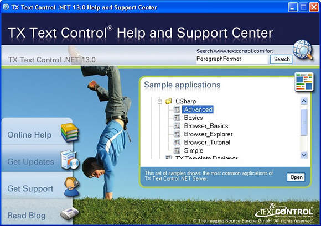The image size is (321, 226).
Task: Select the TX Template Designer item
Action: [206, 157]
